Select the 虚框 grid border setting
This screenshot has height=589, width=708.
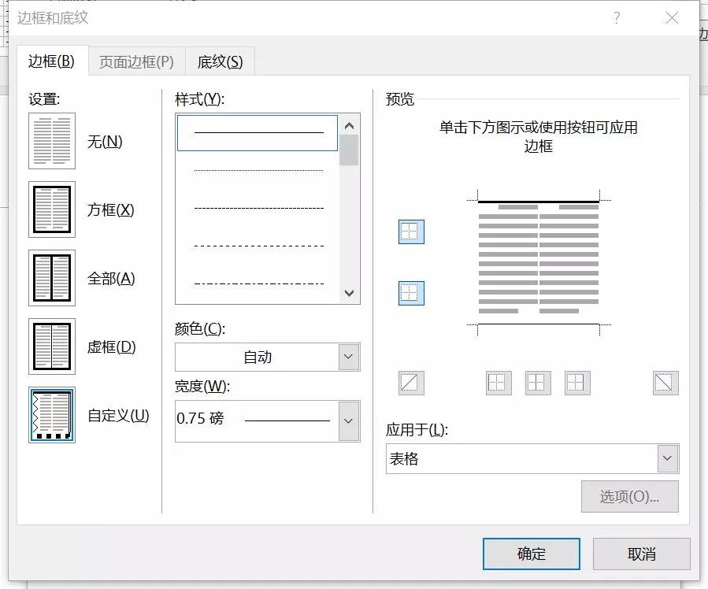tap(50, 346)
